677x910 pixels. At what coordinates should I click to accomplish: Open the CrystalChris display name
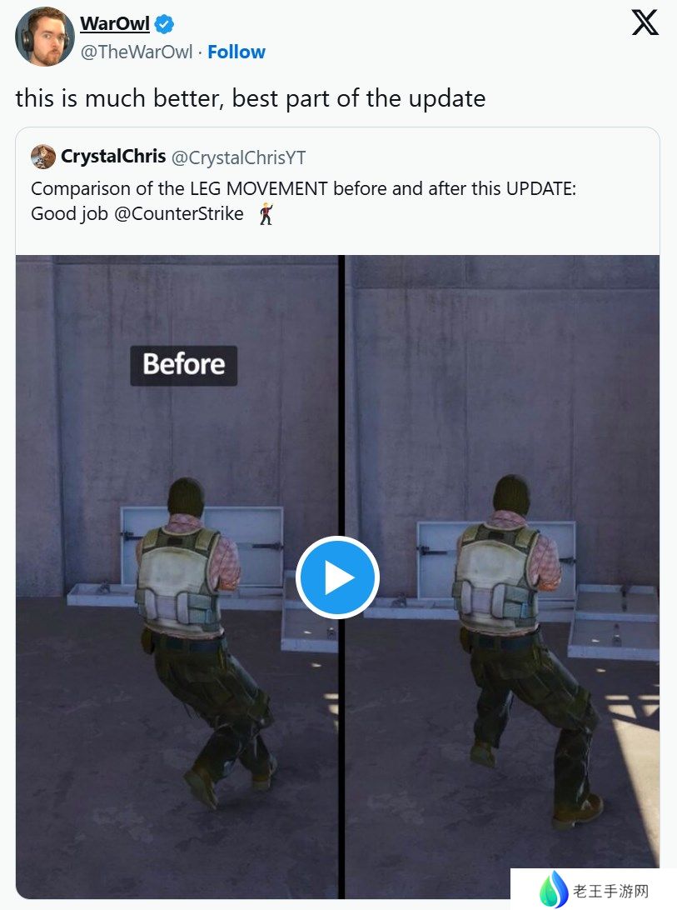pos(113,156)
